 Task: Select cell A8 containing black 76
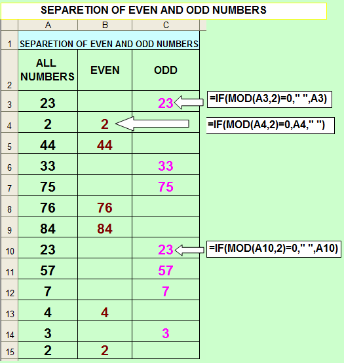(48, 206)
